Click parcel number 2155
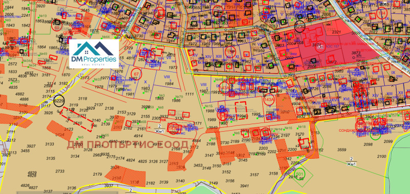 (146, 116)
